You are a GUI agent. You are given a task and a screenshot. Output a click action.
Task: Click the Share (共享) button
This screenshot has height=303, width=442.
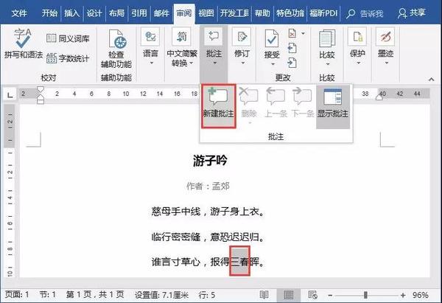click(412, 13)
